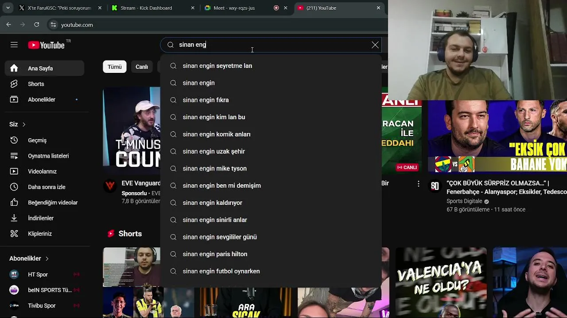Open Abonelikler in the sidebar

click(x=44, y=99)
